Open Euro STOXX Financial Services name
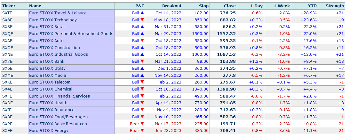This screenshot has height=138, width=350. [x=60, y=96]
